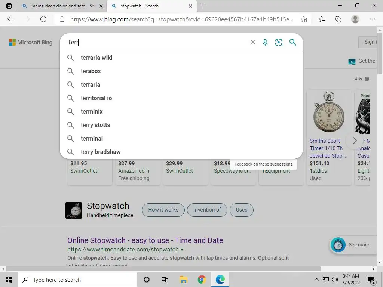Click the Get the Bing app icon

tap(352, 62)
